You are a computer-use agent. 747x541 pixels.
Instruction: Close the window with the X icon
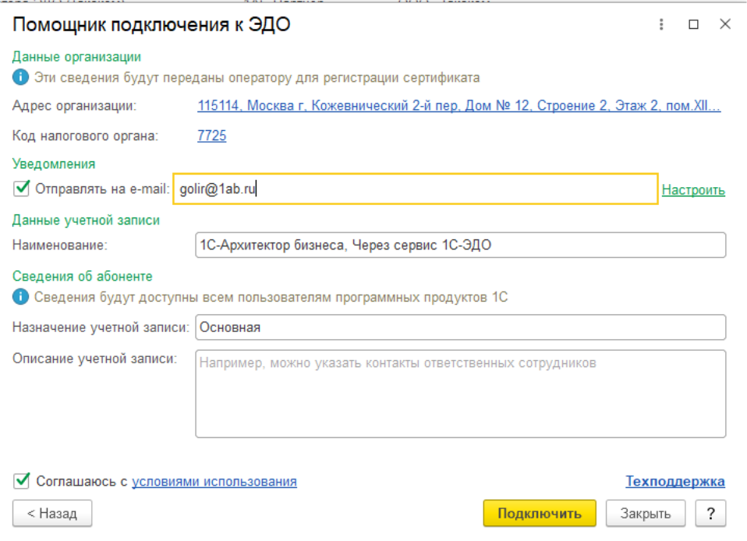[x=724, y=24]
